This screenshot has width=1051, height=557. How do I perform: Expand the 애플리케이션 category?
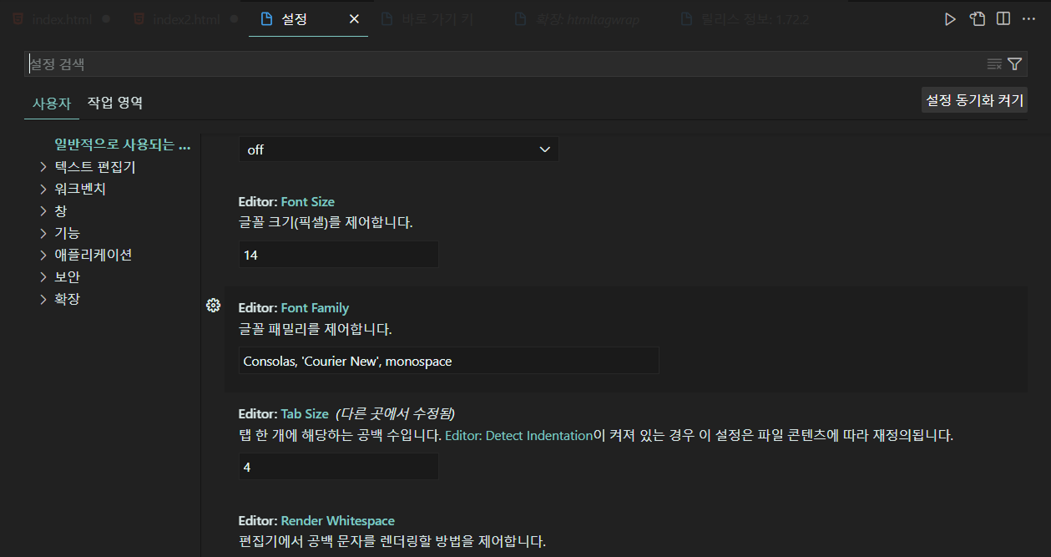click(93, 255)
